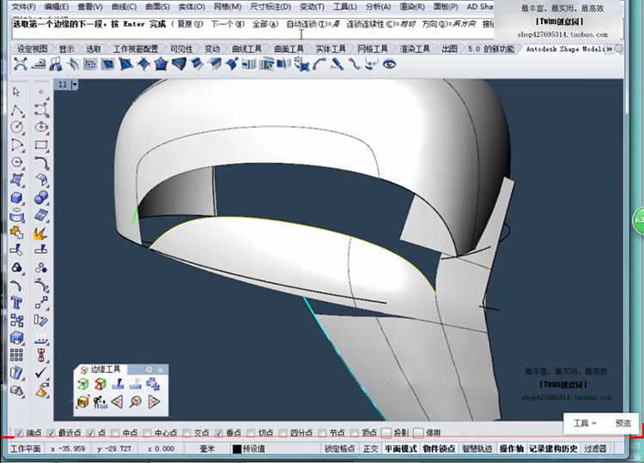Toggle 锁定格点 in status bar
644x463 pixels.
(x=339, y=448)
